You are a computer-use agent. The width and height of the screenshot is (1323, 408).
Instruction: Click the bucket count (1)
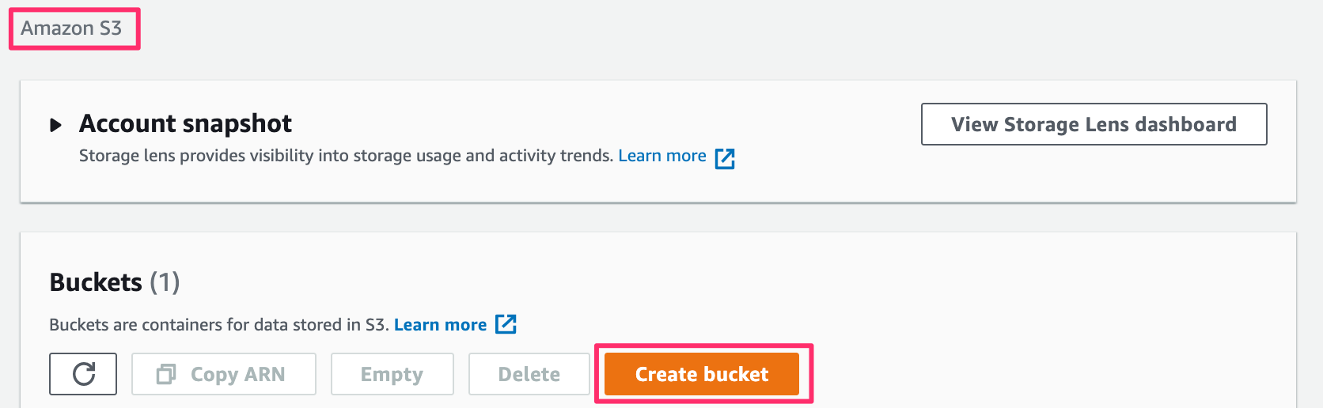tap(165, 282)
